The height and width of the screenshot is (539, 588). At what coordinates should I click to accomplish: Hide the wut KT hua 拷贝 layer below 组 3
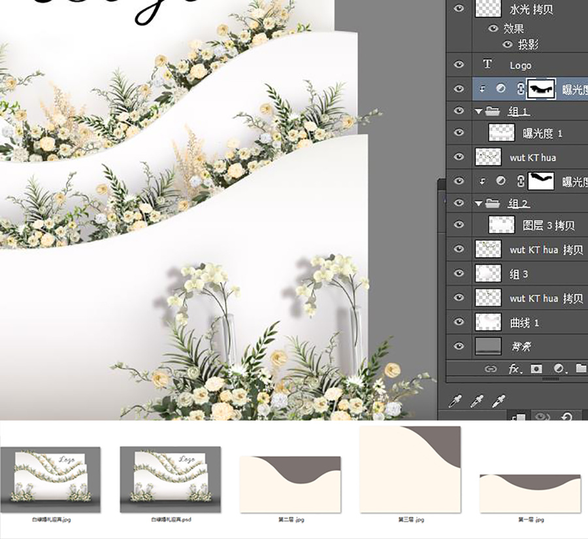coord(459,298)
